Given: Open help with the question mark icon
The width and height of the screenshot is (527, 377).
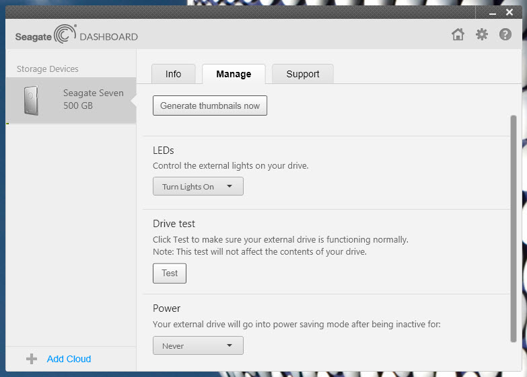Looking at the screenshot, I should (505, 34).
